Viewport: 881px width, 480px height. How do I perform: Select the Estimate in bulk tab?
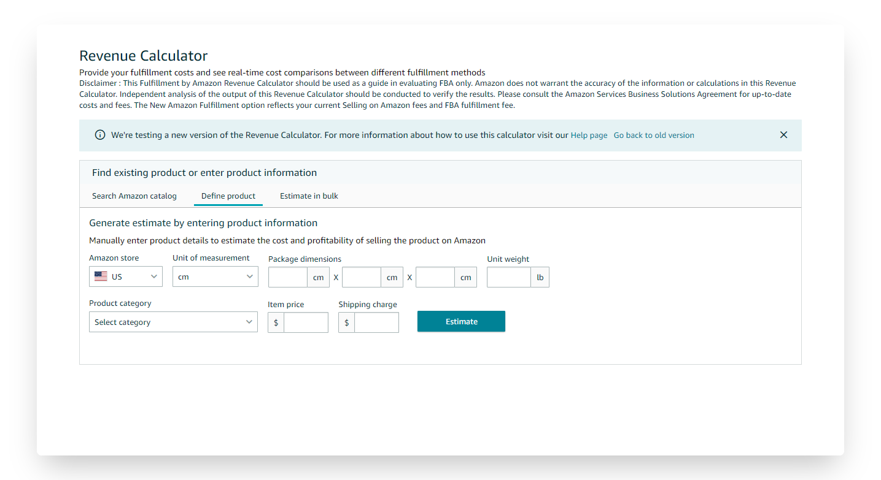coord(309,196)
